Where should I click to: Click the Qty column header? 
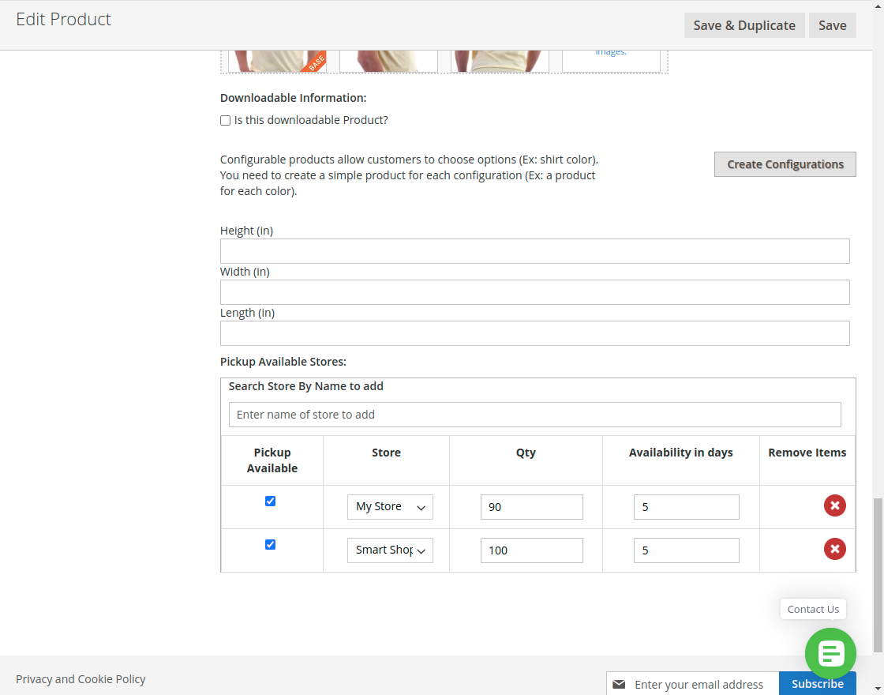point(526,452)
